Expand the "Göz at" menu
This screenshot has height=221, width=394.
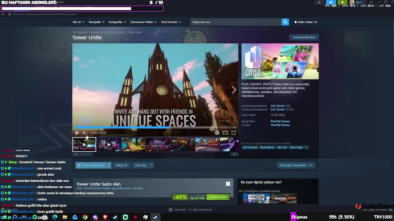pyautogui.click(x=78, y=22)
